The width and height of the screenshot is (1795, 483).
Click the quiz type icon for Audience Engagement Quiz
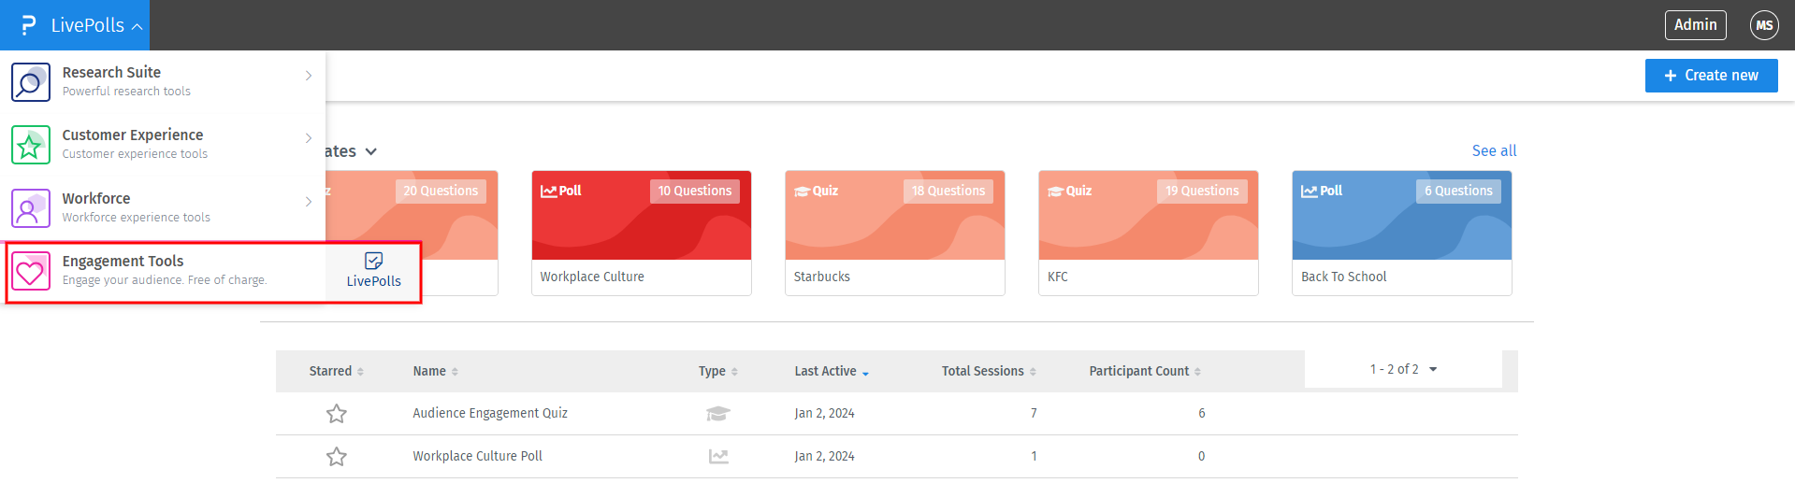717,413
